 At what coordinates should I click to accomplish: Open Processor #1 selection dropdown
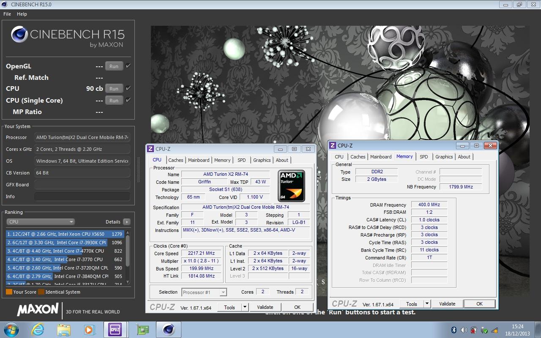pyautogui.click(x=204, y=292)
